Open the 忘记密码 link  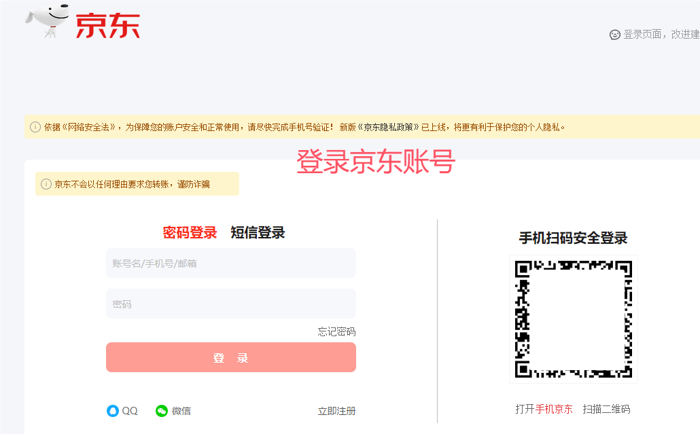[336, 331]
